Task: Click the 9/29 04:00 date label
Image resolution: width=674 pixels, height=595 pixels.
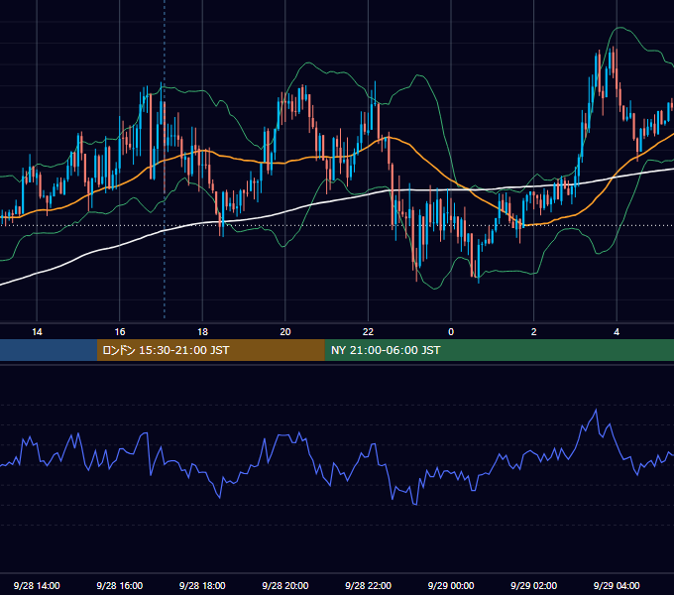Action: click(x=617, y=585)
